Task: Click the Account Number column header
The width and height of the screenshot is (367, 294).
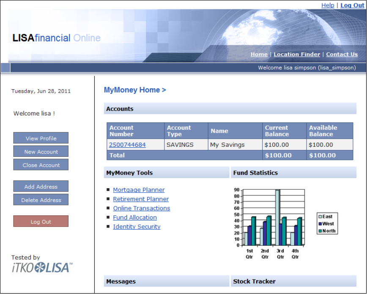Action: [136, 131]
